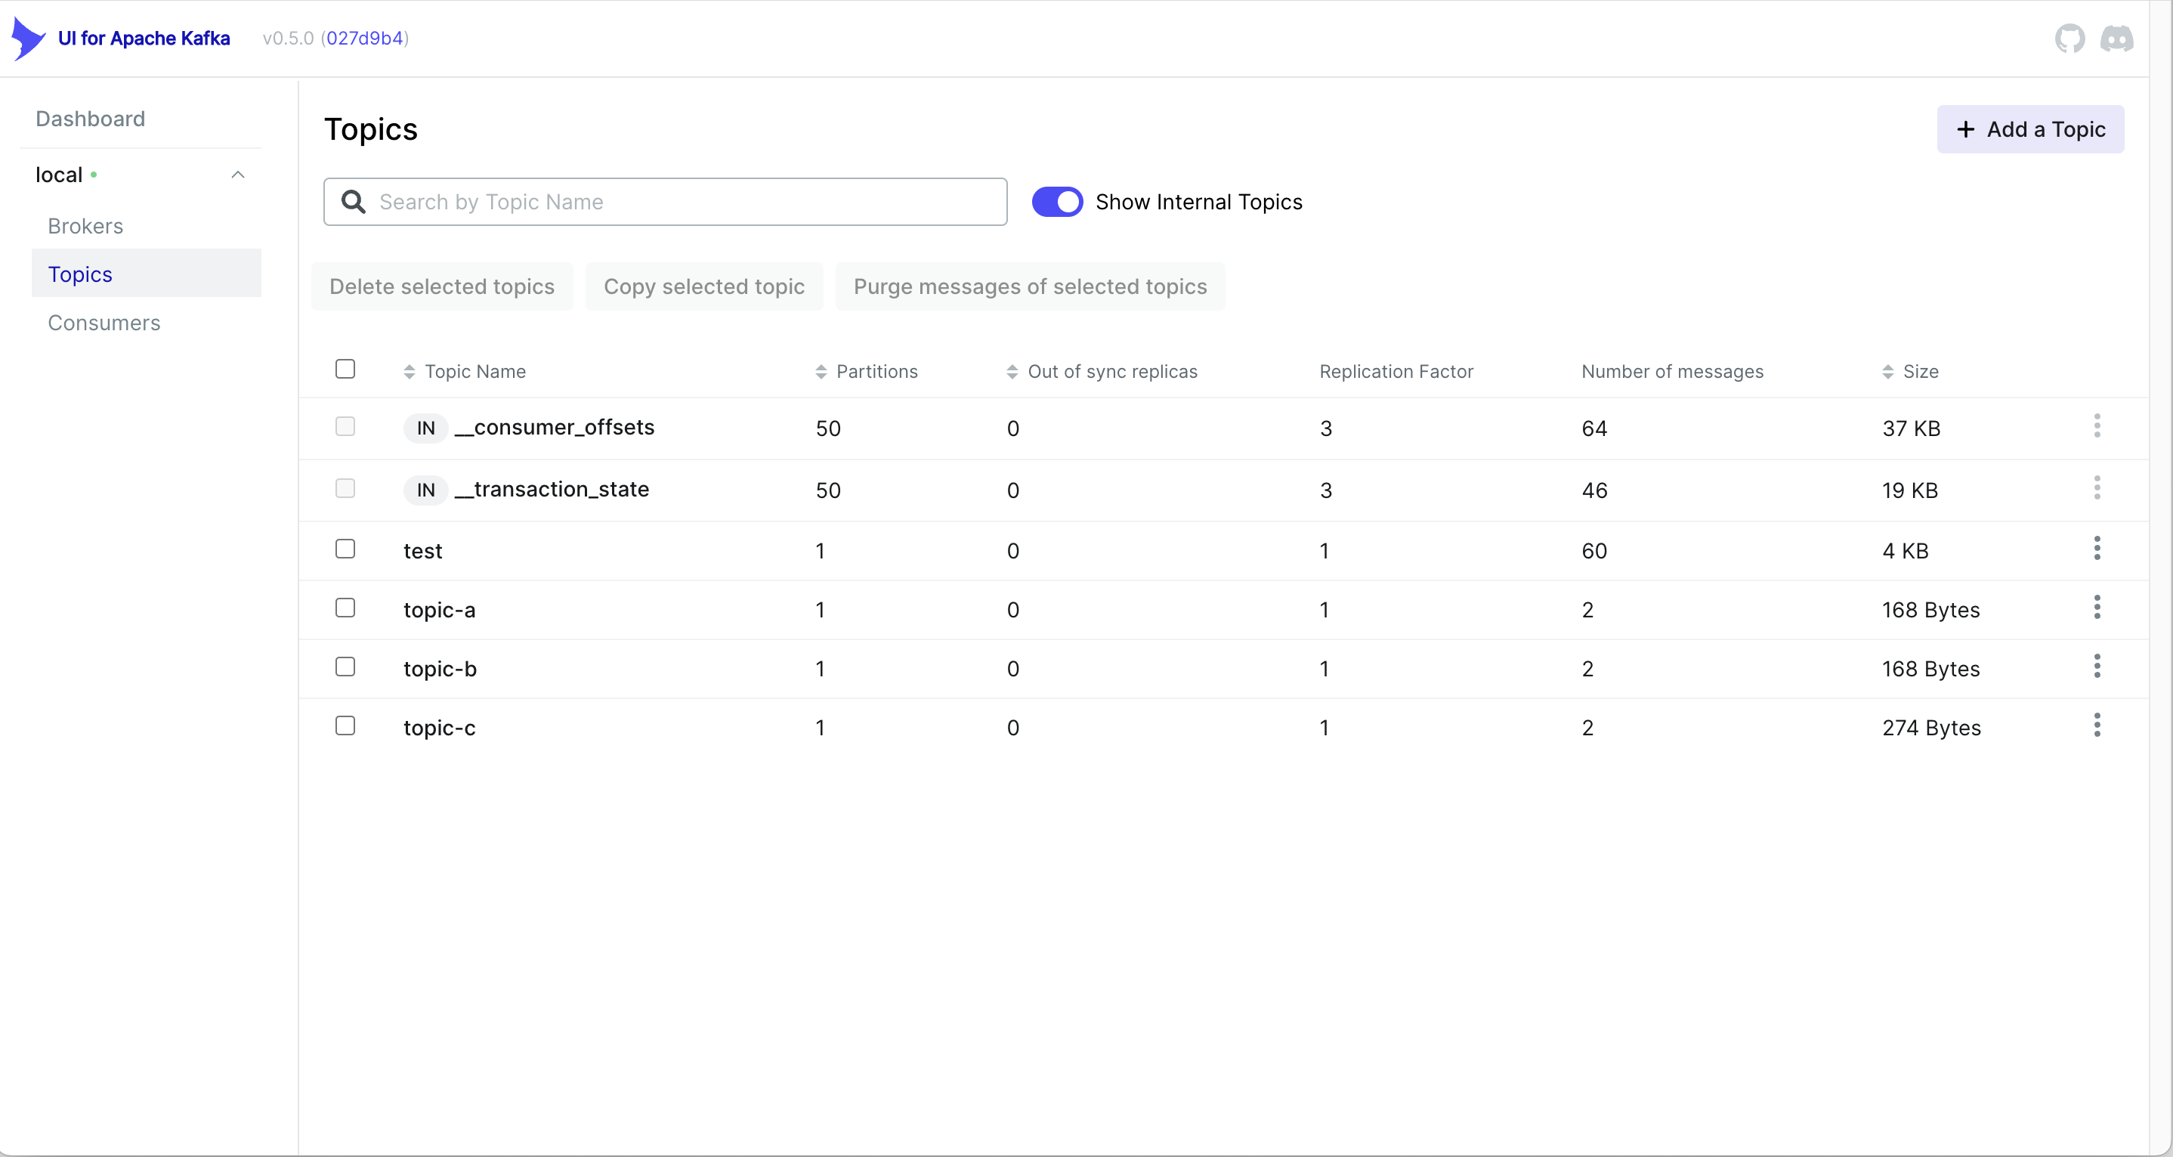This screenshot has height=1157, width=2173.
Task: Open three-dot menu for topic-b
Action: pos(2096,667)
